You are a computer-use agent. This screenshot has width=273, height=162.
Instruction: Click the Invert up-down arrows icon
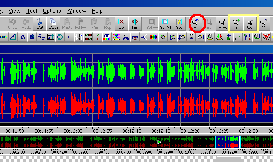point(41,37)
